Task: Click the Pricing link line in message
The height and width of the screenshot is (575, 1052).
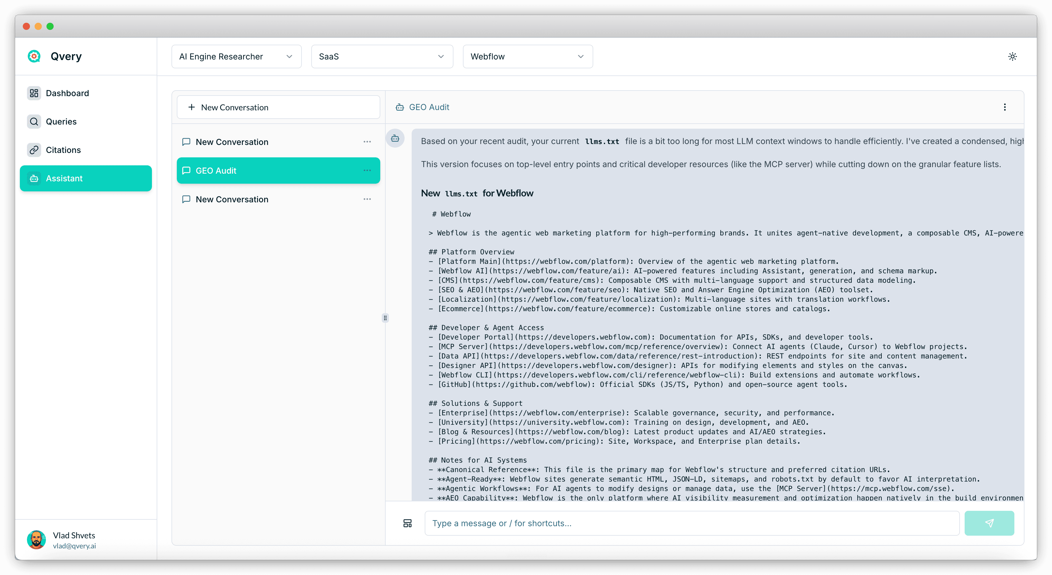Action: coord(614,441)
